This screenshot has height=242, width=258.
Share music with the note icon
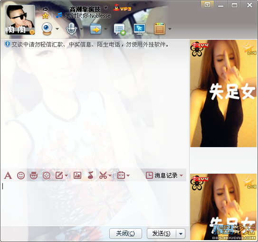90,175
